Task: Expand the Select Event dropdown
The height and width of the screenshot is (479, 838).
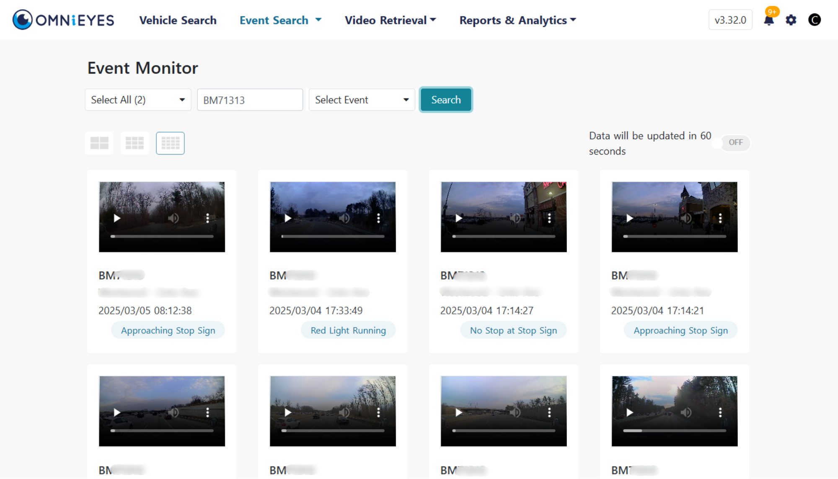Action: pos(362,100)
